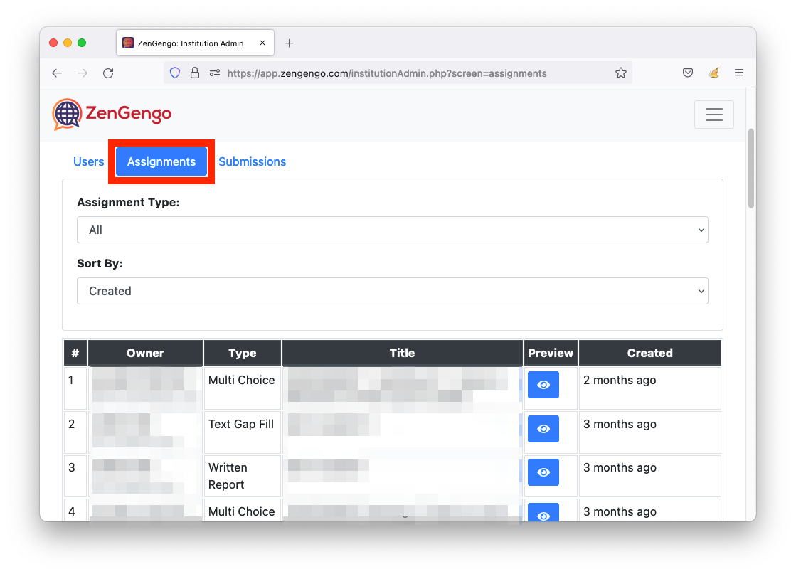The height and width of the screenshot is (574, 796).
Task: Reload the current page
Action: [x=108, y=73]
